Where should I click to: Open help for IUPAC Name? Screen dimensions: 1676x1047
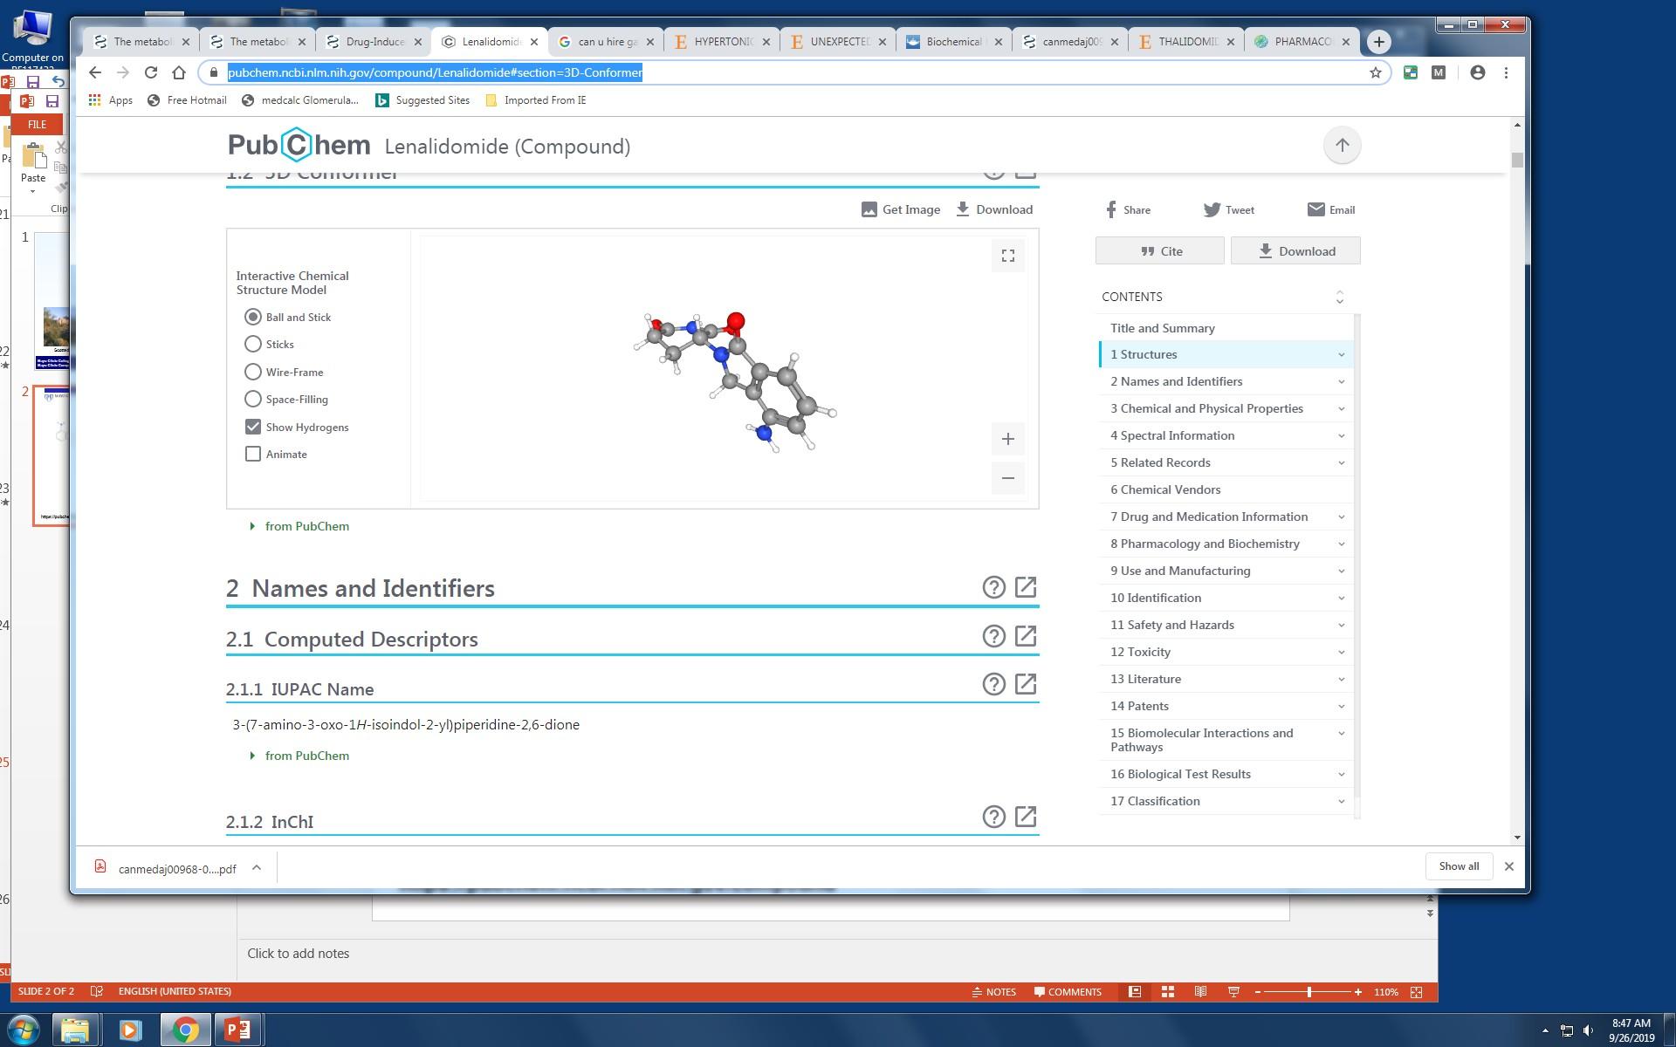point(993,684)
